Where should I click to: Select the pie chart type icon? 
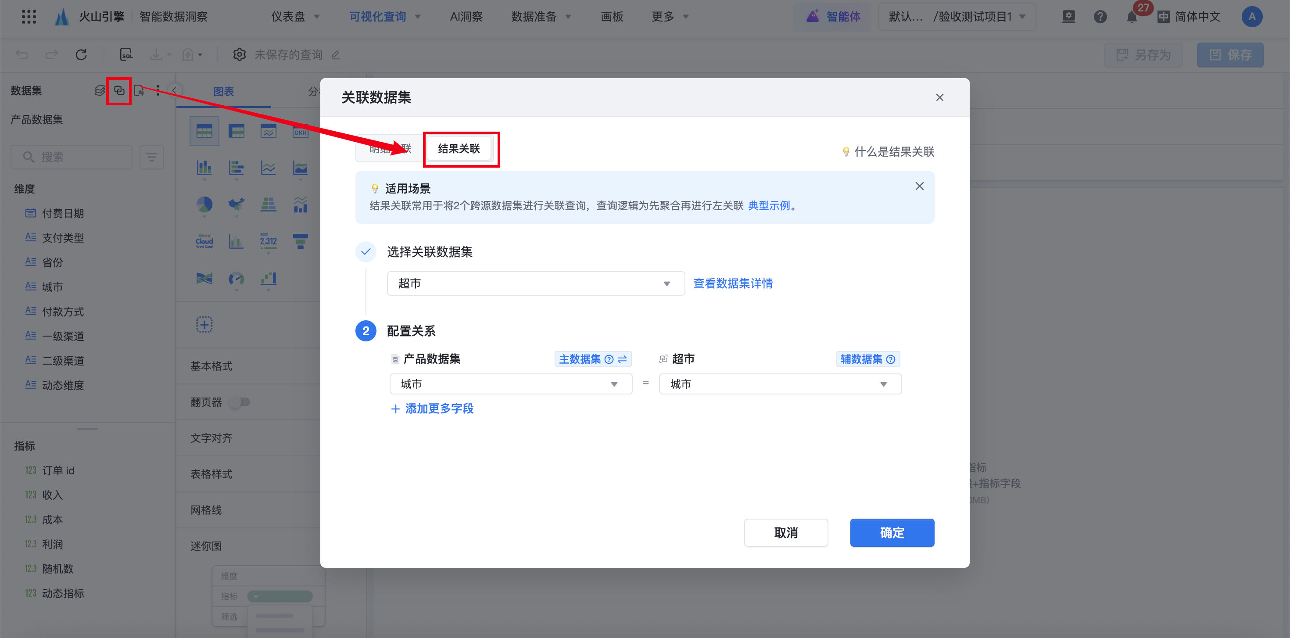coord(204,204)
